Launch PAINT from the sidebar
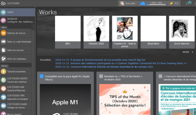 (17, 12)
